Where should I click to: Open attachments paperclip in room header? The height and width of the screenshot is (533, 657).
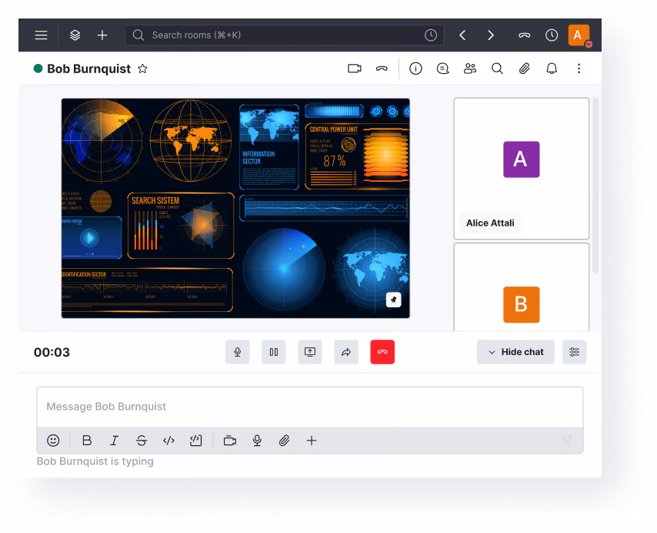pyautogui.click(x=525, y=69)
